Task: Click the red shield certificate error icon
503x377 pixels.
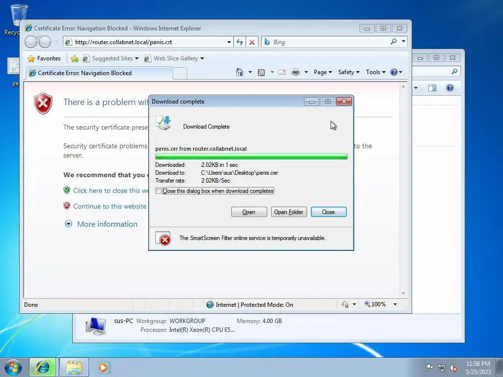Action: click(x=43, y=103)
